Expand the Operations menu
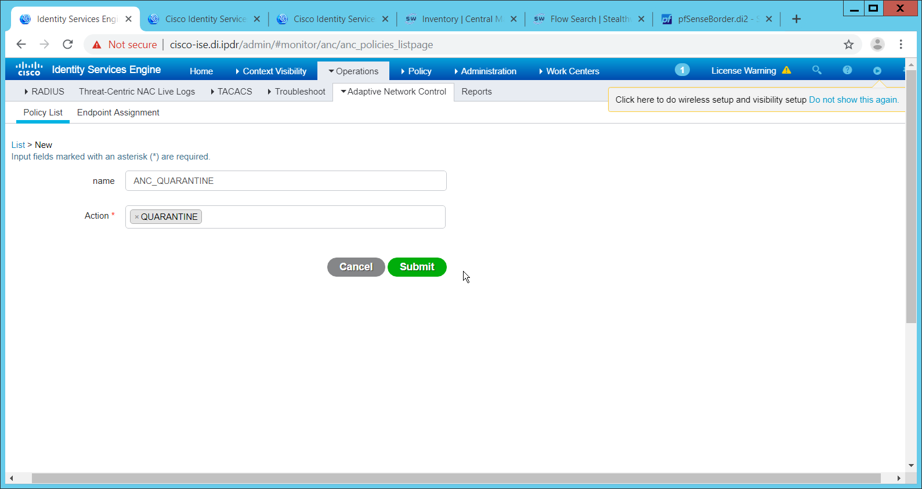The height and width of the screenshot is (489, 922). point(353,71)
